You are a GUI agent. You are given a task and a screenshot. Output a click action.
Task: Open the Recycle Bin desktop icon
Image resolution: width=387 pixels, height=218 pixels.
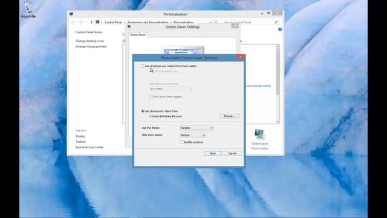pyautogui.click(x=28, y=10)
